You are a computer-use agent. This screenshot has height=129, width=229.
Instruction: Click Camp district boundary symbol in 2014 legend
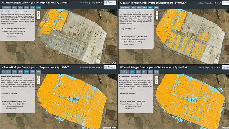pyautogui.click(x=3, y=97)
